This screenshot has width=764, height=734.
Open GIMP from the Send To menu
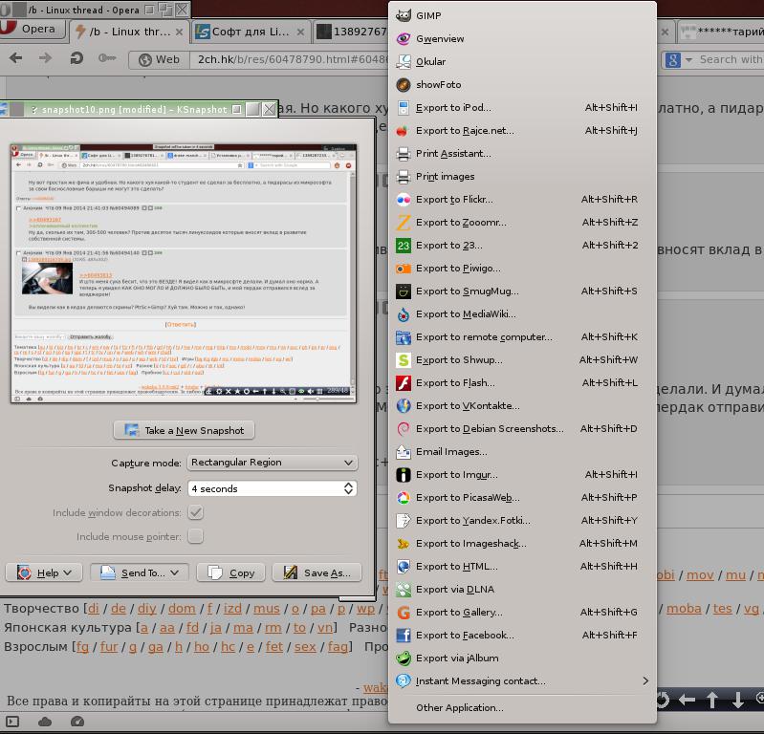tap(522, 15)
